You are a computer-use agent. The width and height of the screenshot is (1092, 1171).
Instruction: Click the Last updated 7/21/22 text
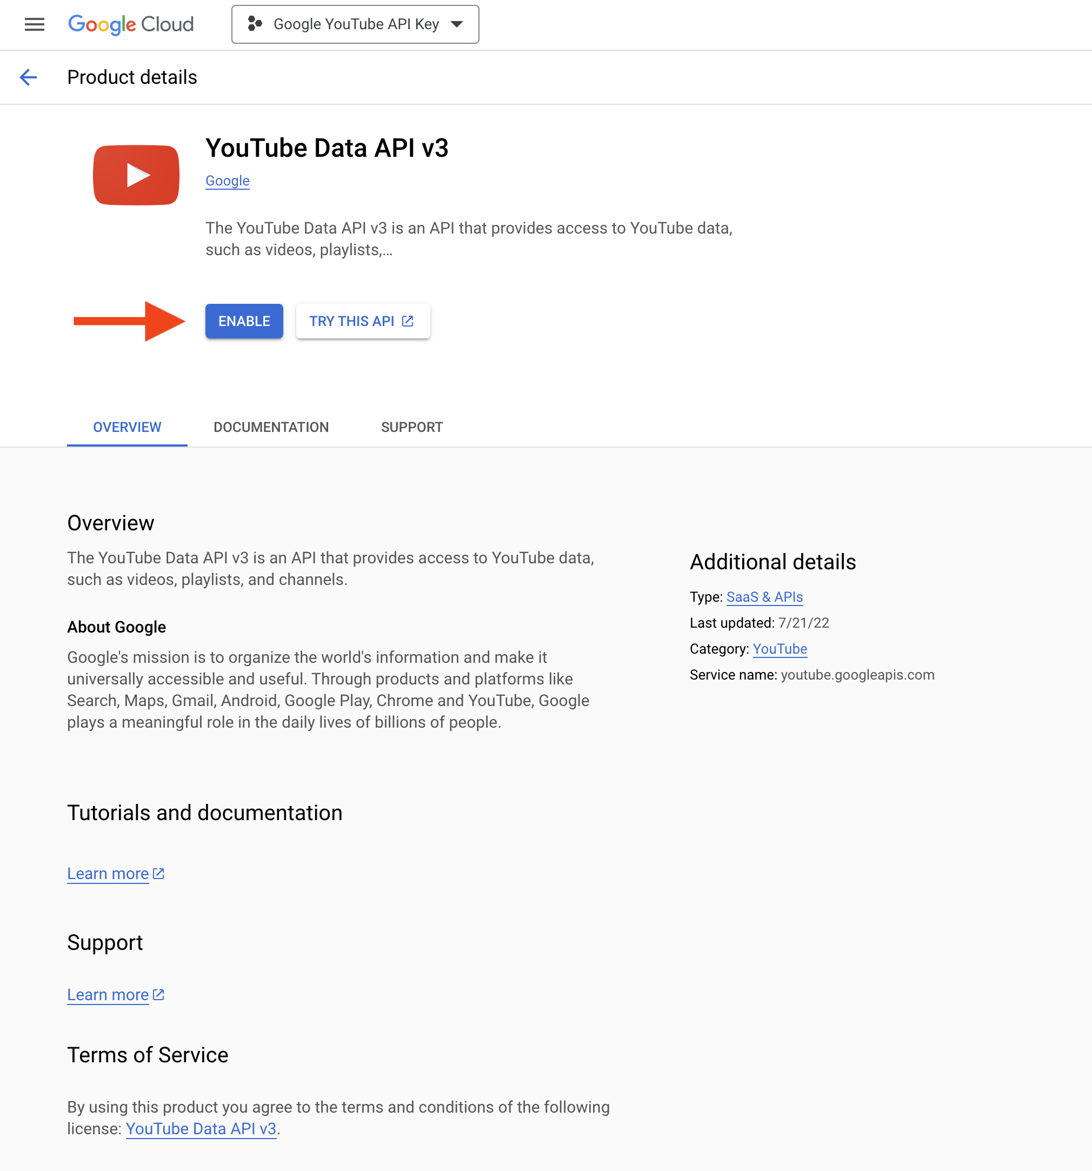759,623
